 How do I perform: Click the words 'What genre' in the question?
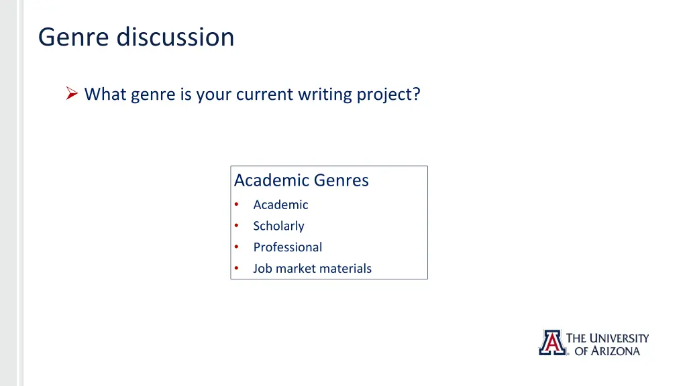tap(129, 94)
